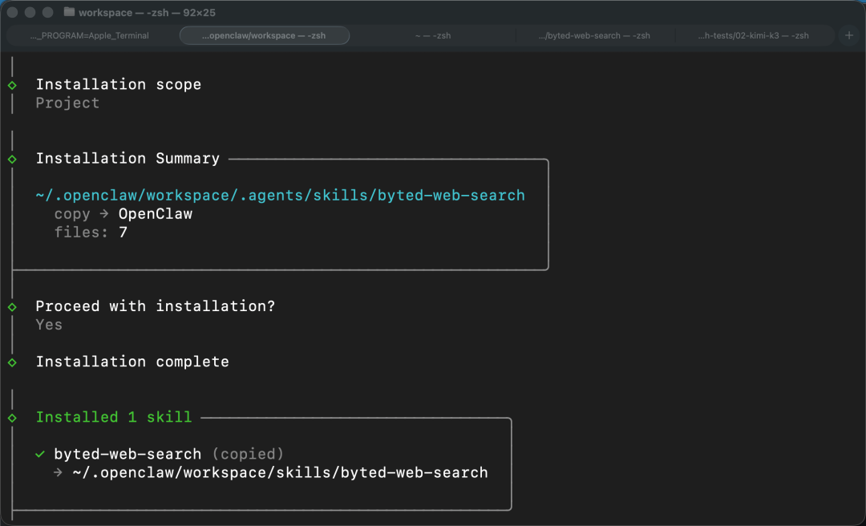The image size is (866, 526).
Task: Click green checkmark before byted-web-search
Action: [x=40, y=454]
